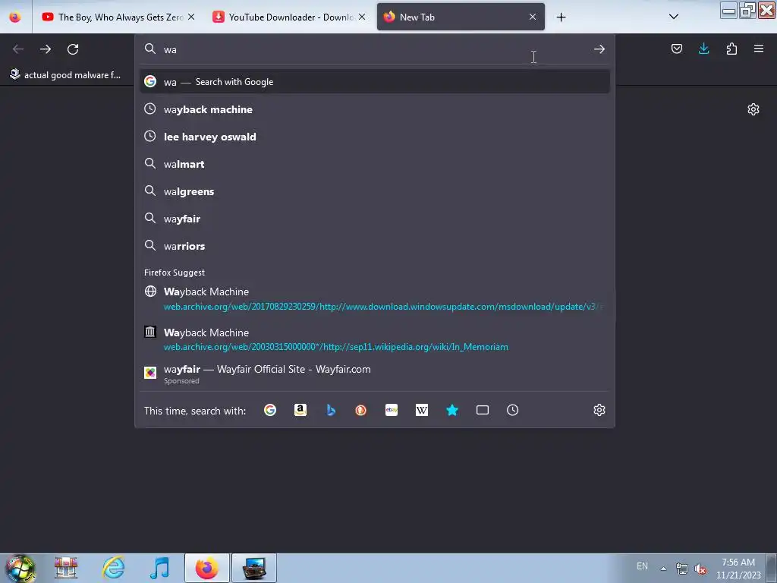The width and height of the screenshot is (777, 583).
Task: Choose 'wa — Search with Google' result
Action: coord(375,82)
